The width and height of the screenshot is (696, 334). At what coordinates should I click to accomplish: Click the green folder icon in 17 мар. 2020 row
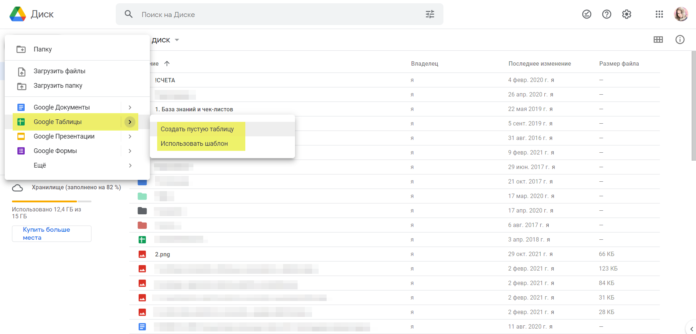(x=142, y=196)
